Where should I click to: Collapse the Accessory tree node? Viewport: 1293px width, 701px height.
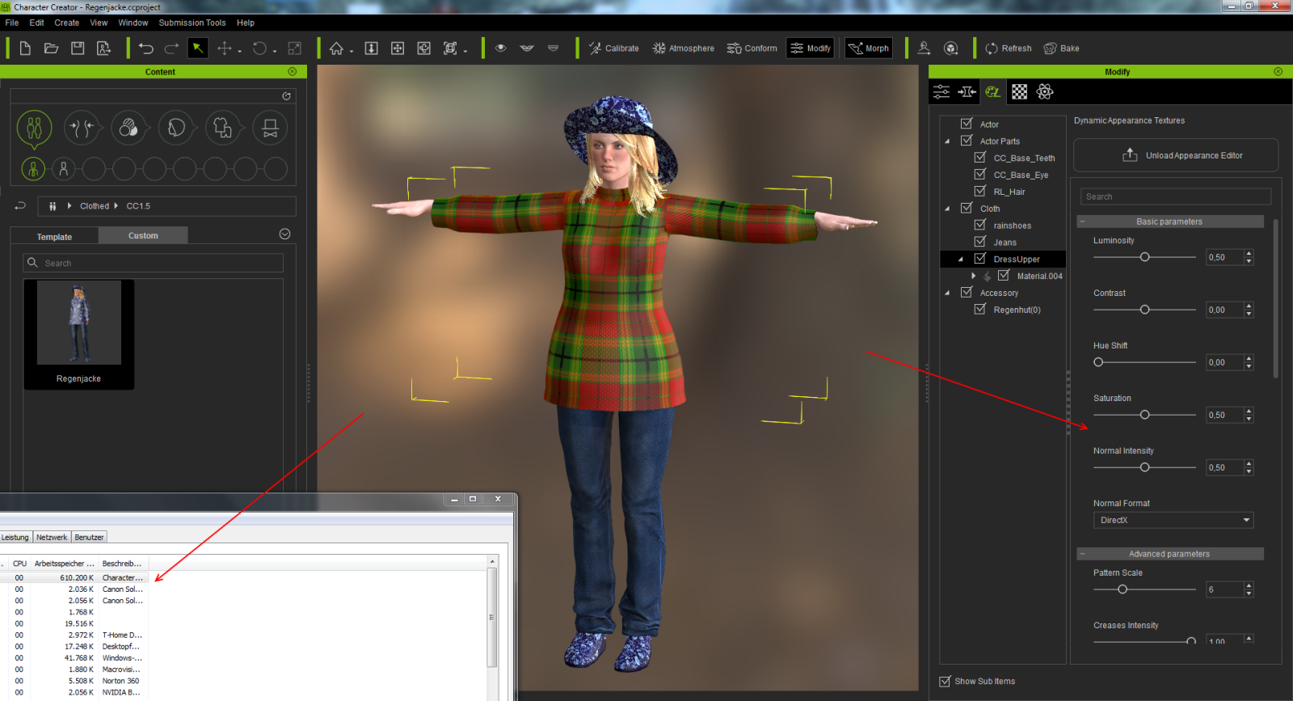[x=947, y=293]
